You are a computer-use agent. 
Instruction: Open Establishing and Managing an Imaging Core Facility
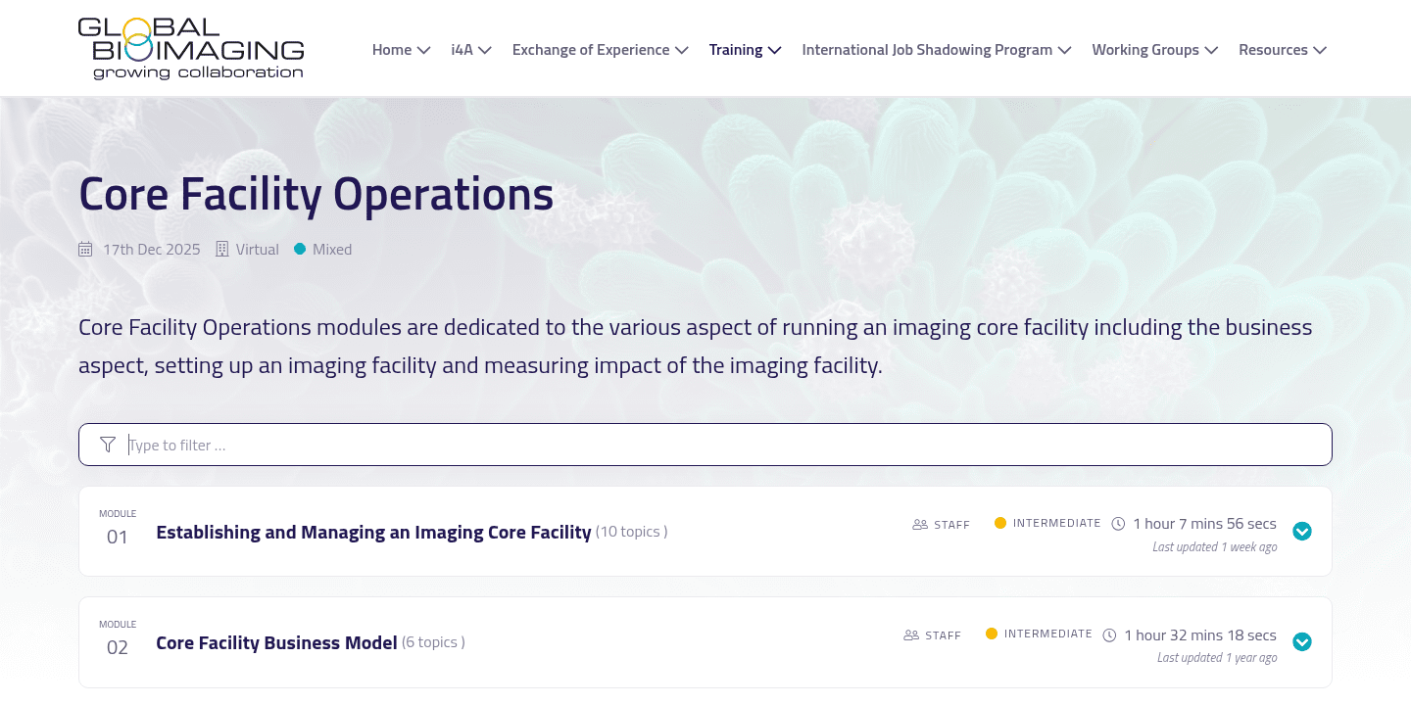[x=373, y=531]
